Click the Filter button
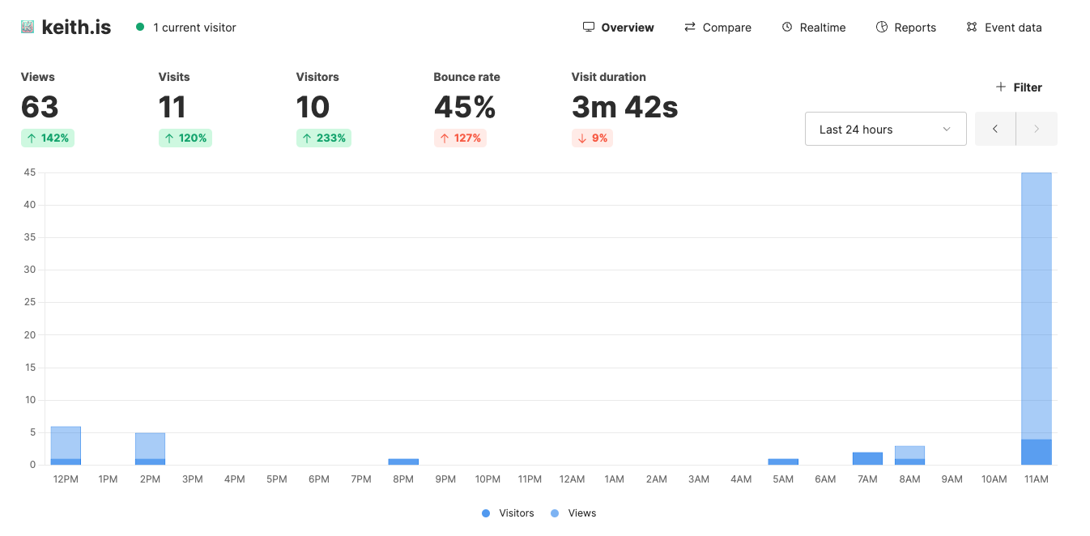The image size is (1090, 536). [x=1018, y=87]
